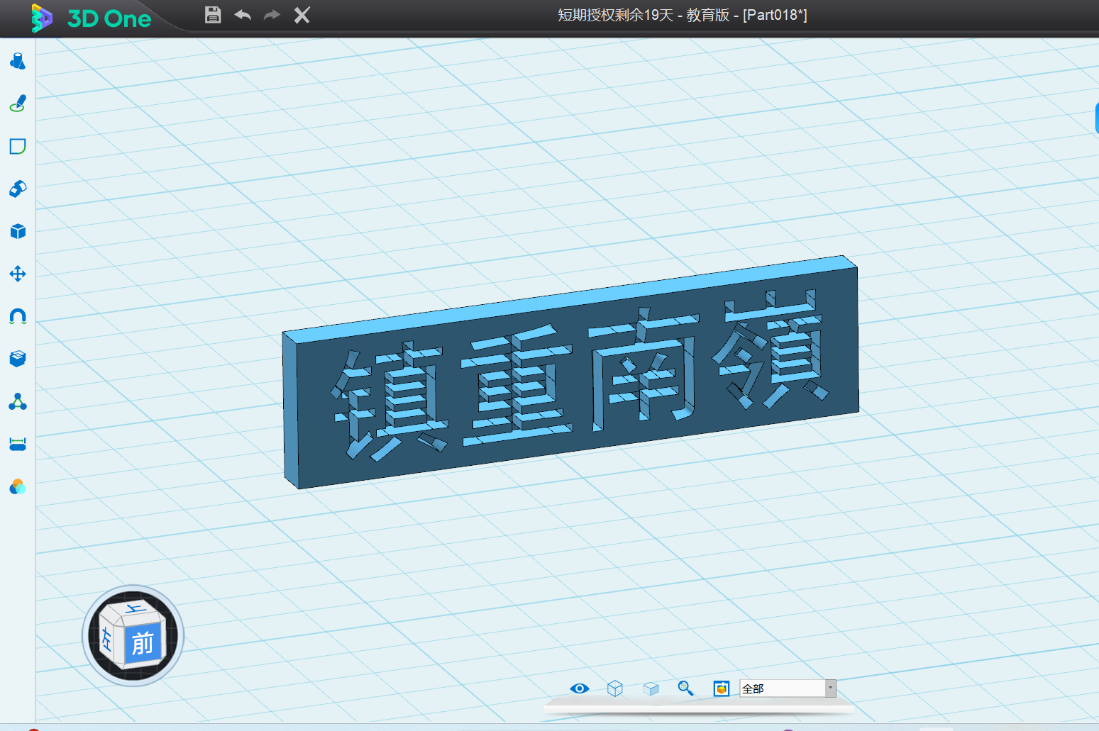Select the basic edit move tool
Screen dimensions: 1099x731
pyautogui.click(x=18, y=274)
